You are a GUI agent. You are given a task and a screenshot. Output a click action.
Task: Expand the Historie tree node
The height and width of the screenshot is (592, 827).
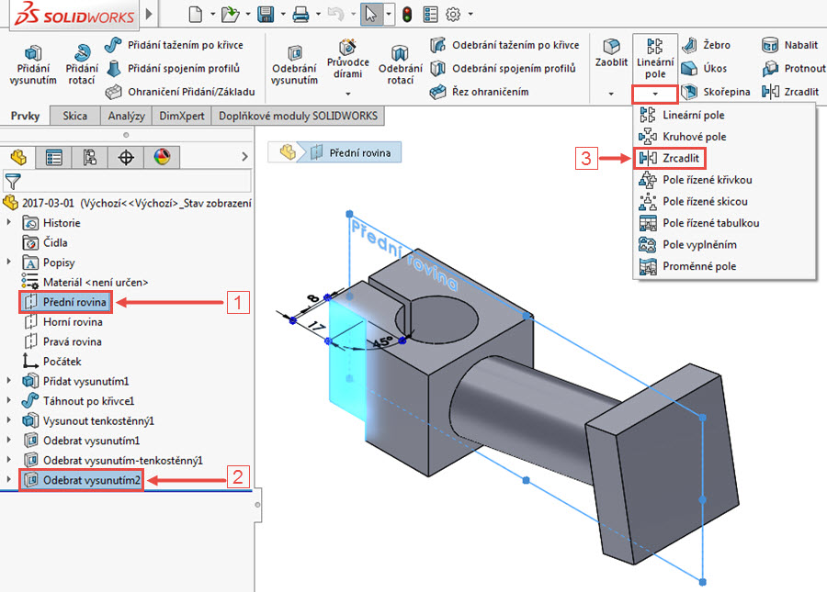[x=9, y=223]
